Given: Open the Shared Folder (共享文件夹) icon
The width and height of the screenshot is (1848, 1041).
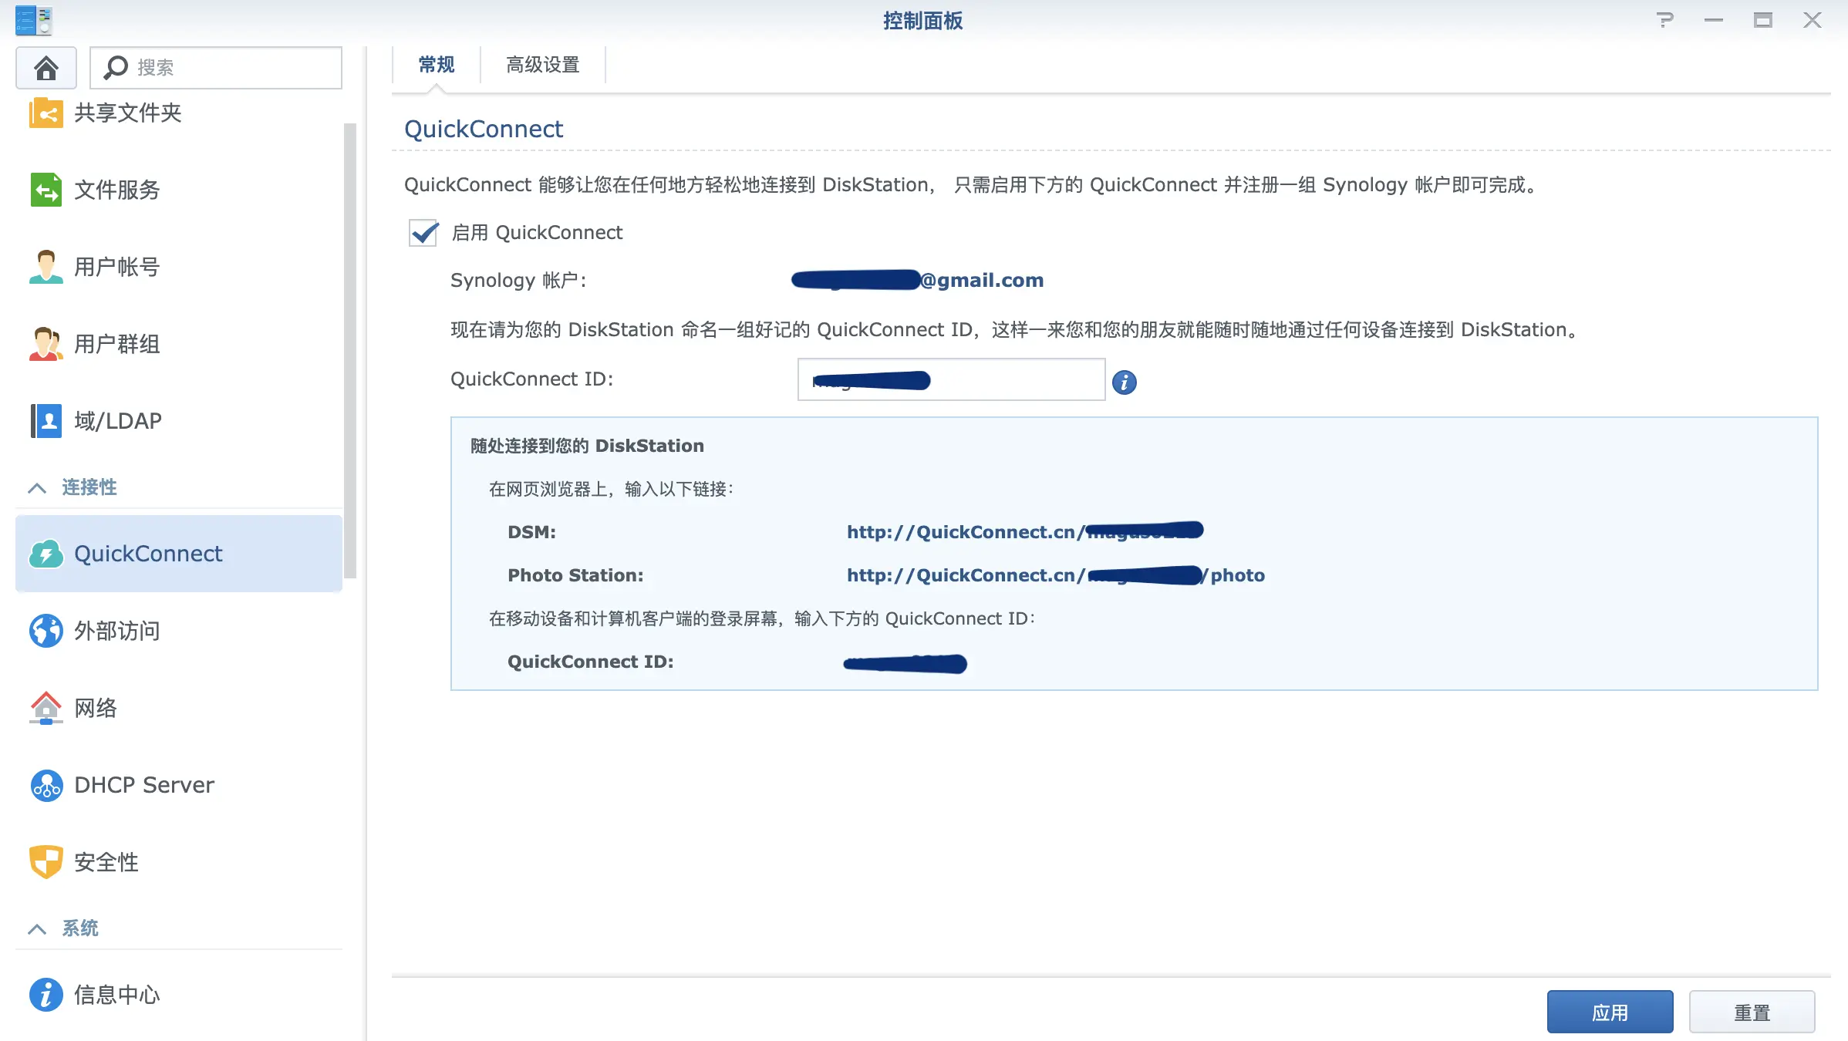Looking at the screenshot, I should click(46, 113).
